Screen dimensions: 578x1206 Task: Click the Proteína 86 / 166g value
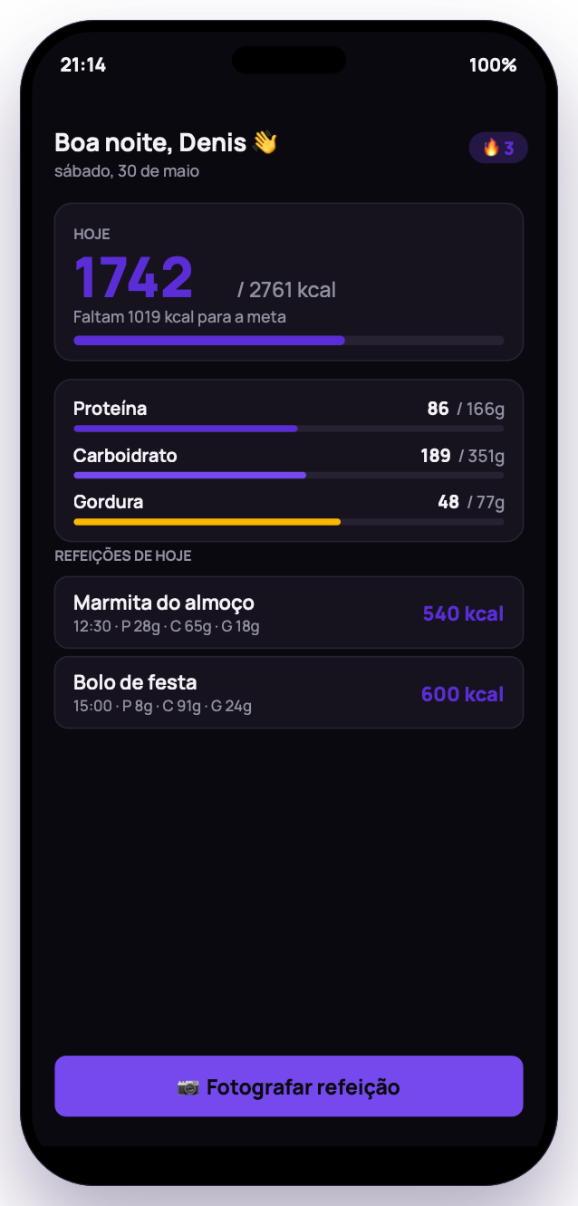click(466, 409)
